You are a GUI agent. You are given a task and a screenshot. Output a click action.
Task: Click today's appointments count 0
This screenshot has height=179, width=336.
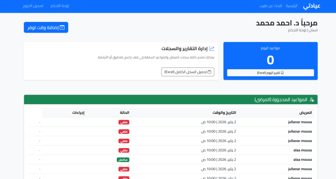[270, 60]
